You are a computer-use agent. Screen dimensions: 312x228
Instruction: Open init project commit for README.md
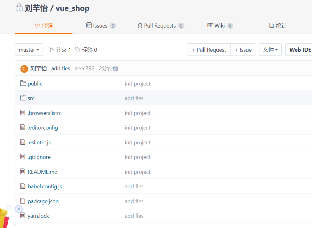click(x=137, y=172)
